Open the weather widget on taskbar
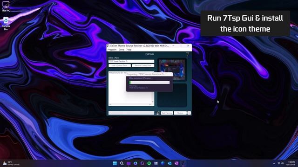The width and height of the screenshot is (298, 167). pos(11,163)
